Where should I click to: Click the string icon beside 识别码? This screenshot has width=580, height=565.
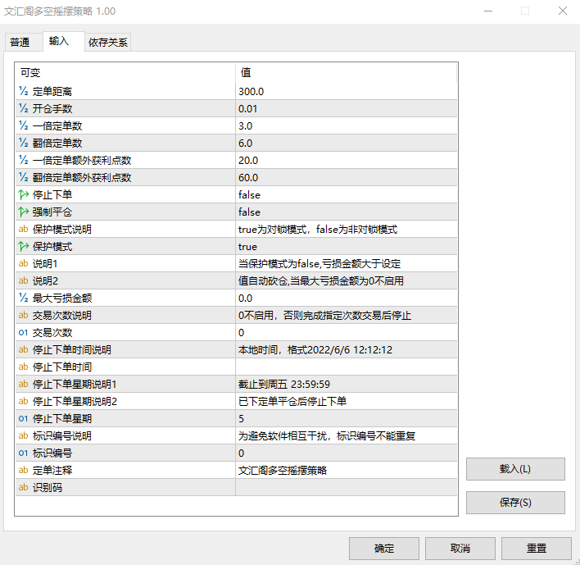coord(24,487)
